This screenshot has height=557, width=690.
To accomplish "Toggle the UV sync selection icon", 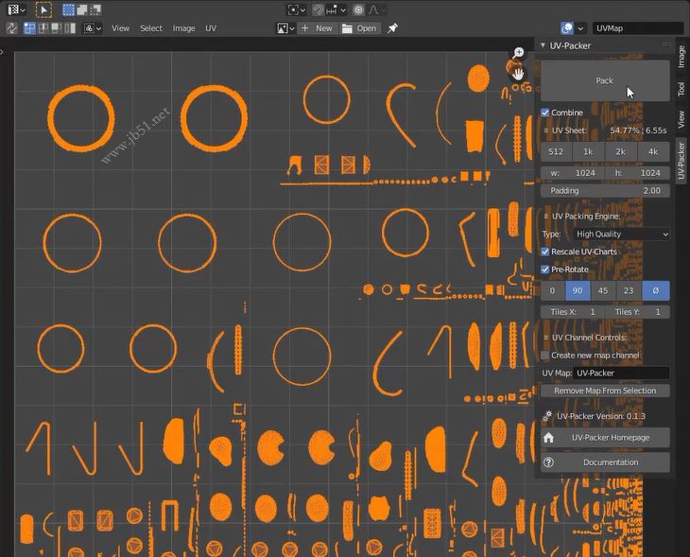I will point(12,28).
